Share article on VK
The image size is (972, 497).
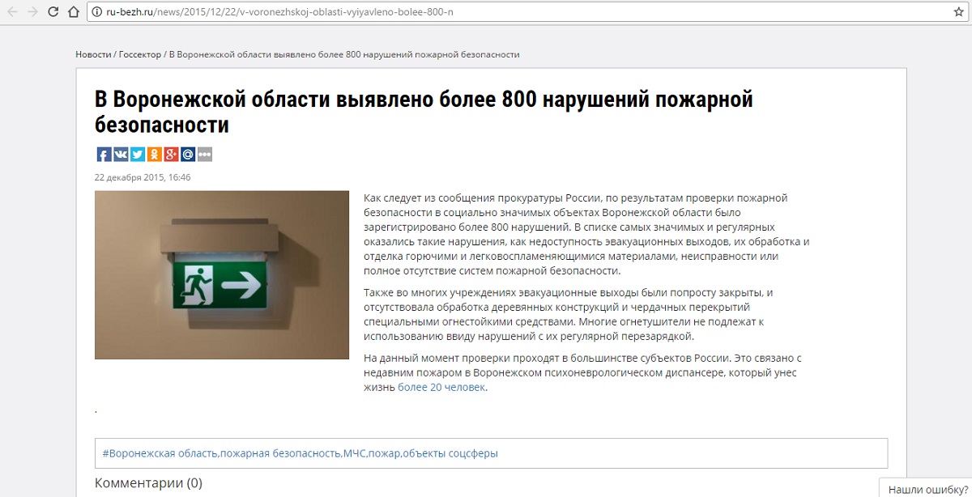click(121, 155)
